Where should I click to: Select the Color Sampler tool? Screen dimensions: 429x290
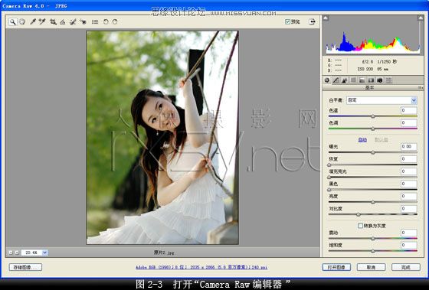click(42, 21)
